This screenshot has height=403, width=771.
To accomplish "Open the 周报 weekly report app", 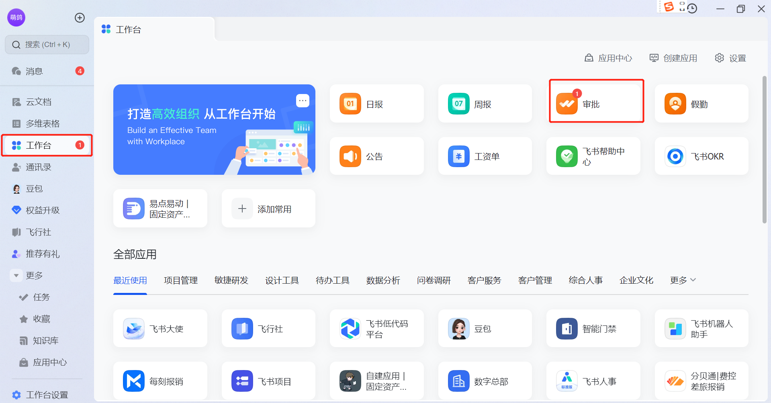I will coord(485,104).
